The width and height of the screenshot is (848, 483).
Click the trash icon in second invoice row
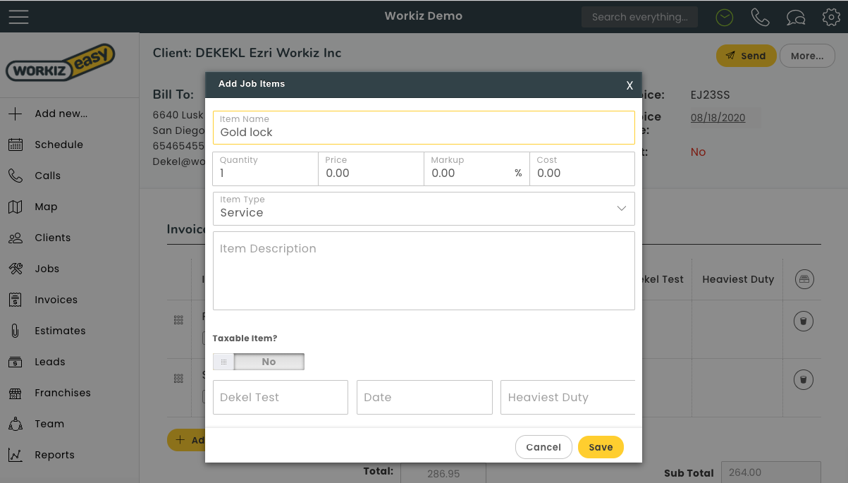tap(804, 380)
